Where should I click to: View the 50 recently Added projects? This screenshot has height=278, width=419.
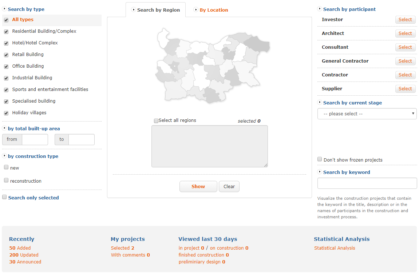(20, 248)
